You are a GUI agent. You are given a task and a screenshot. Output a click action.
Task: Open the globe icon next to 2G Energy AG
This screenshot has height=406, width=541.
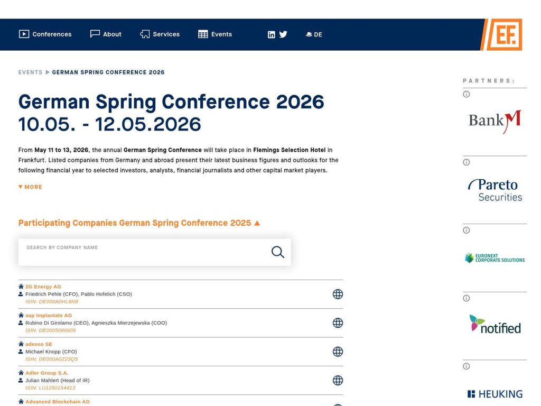(x=338, y=294)
